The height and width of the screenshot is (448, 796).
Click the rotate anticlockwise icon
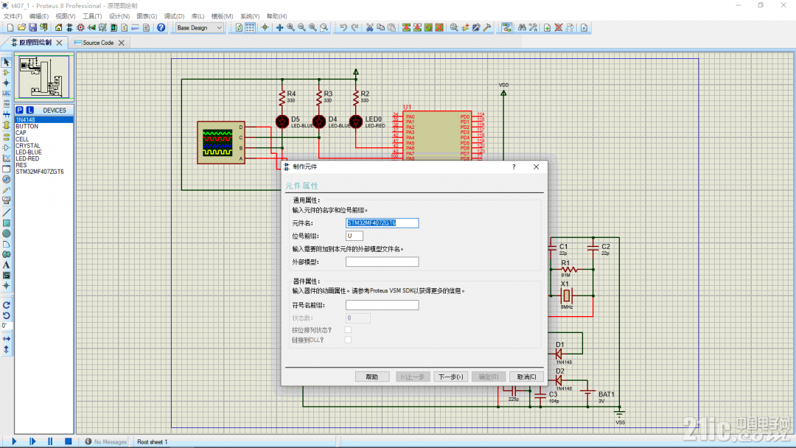click(x=6, y=315)
